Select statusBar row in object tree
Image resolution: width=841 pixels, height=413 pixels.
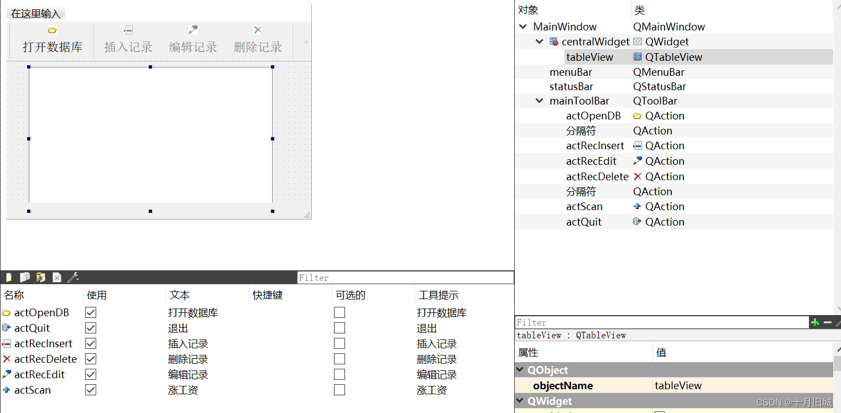(x=674, y=86)
